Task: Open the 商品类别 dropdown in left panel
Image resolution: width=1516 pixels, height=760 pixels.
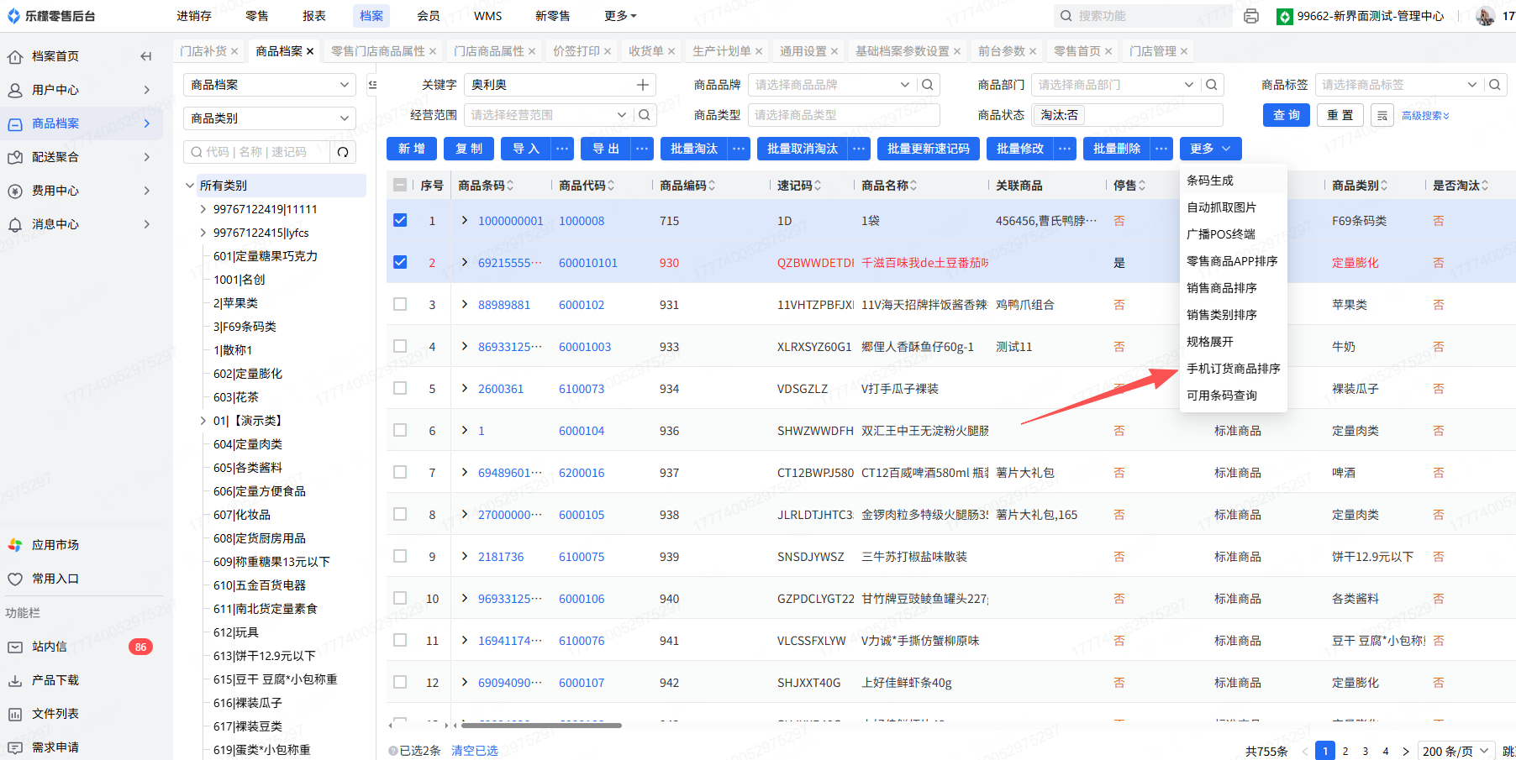Action: coord(269,118)
